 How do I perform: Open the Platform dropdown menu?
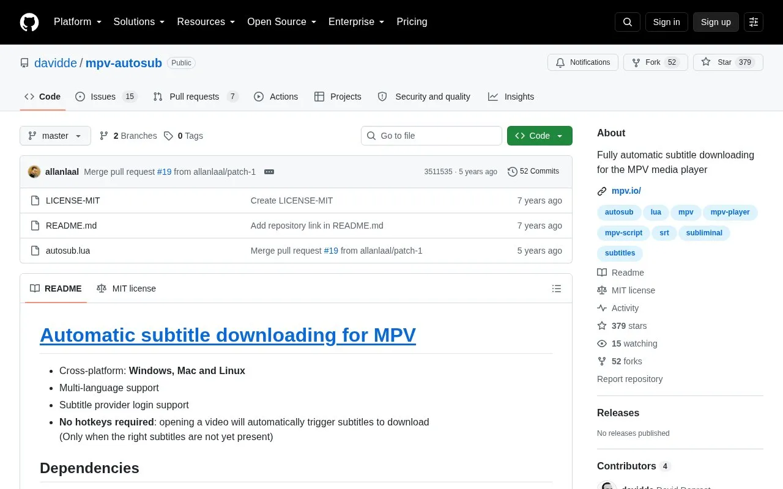click(x=78, y=22)
